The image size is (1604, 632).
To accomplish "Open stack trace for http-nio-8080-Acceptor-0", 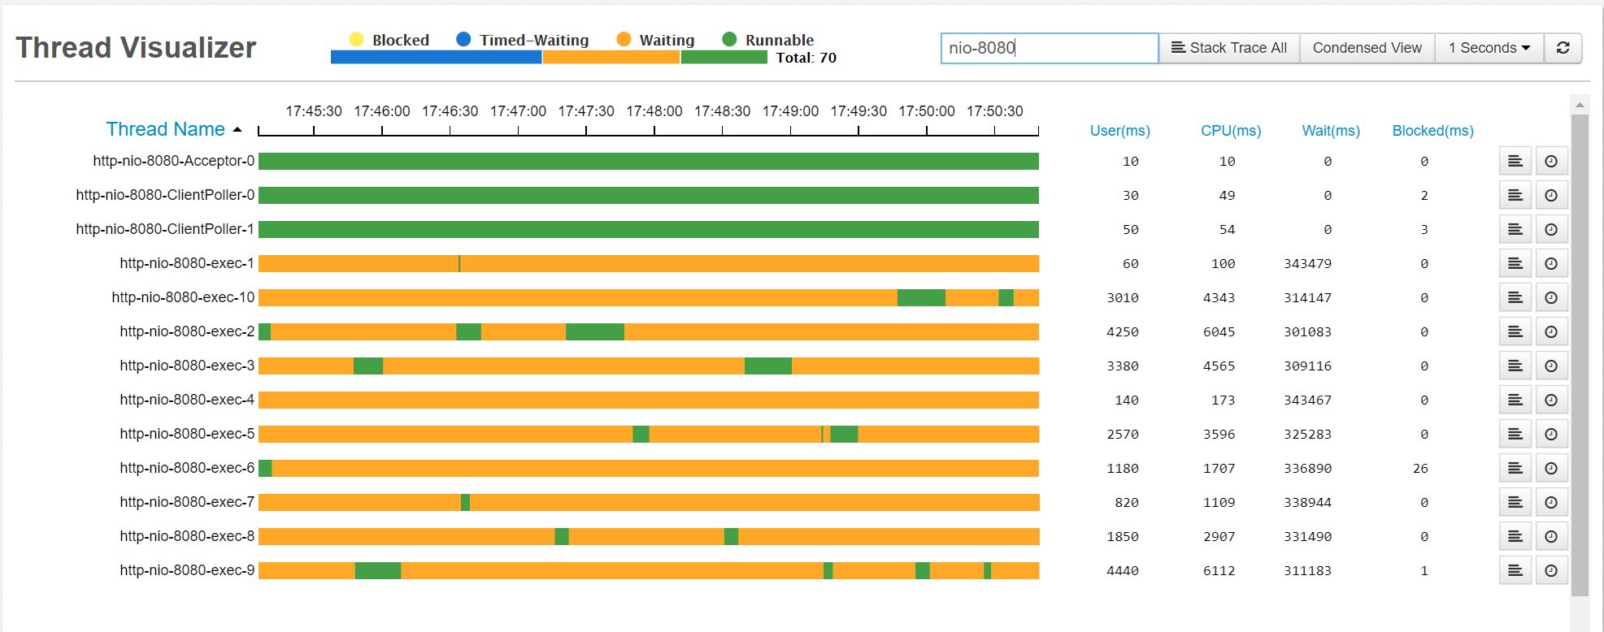I will (x=1515, y=162).
